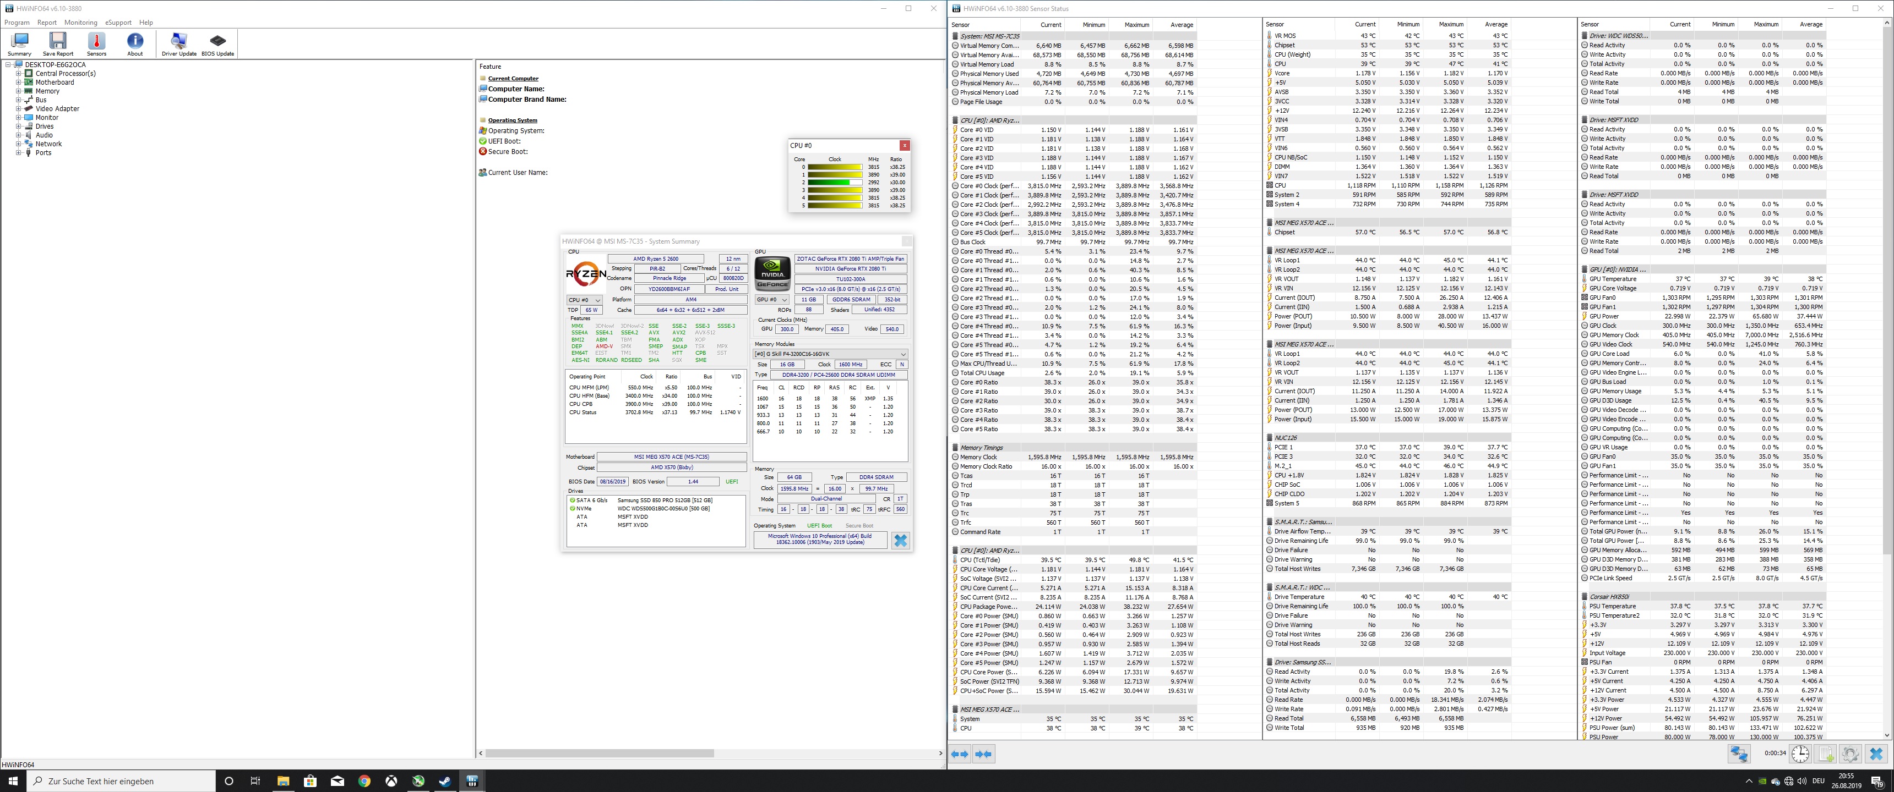Click the shrink-columns inward arrows button
Image resolution: width=1894 pixels, height=792 pixels.
point(984,754)
